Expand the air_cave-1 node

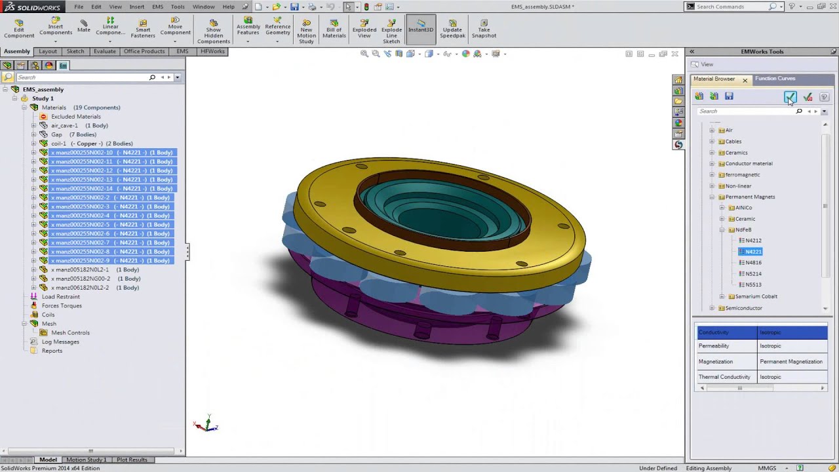point(33,125)
